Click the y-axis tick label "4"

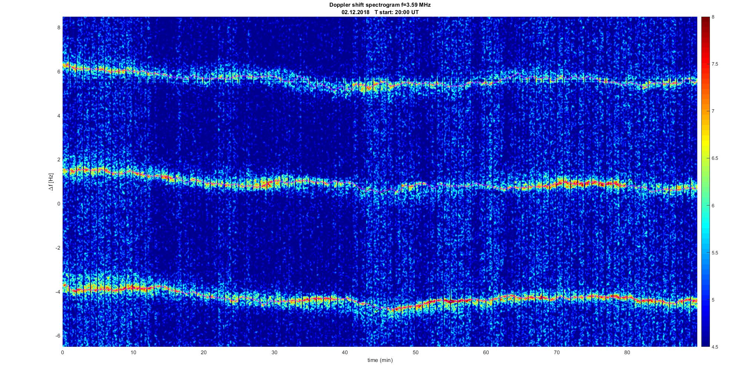pos(59,116)
